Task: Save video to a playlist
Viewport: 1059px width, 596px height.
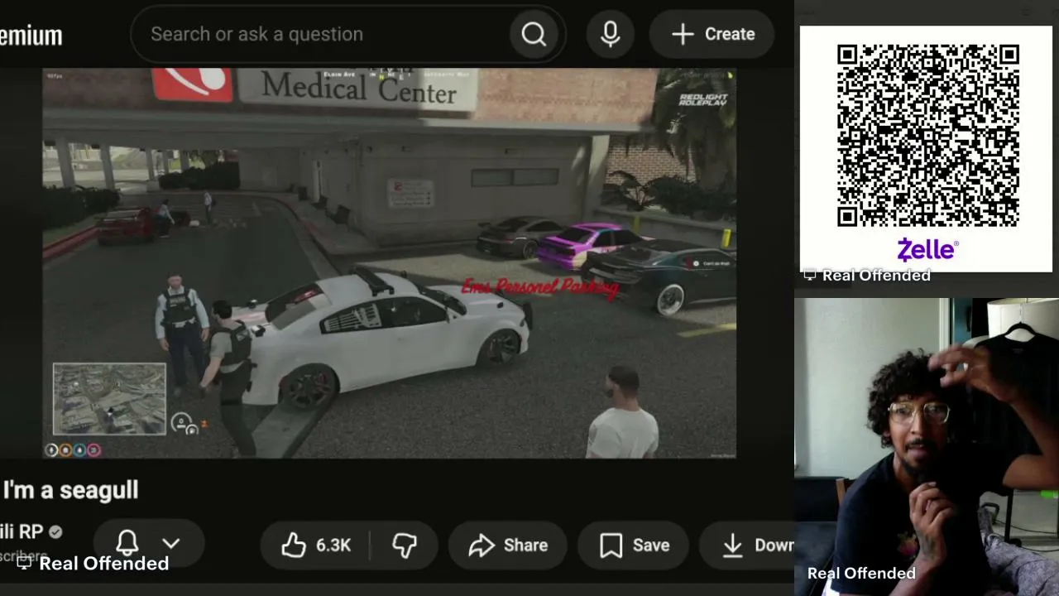Action: tap(635, 545)
